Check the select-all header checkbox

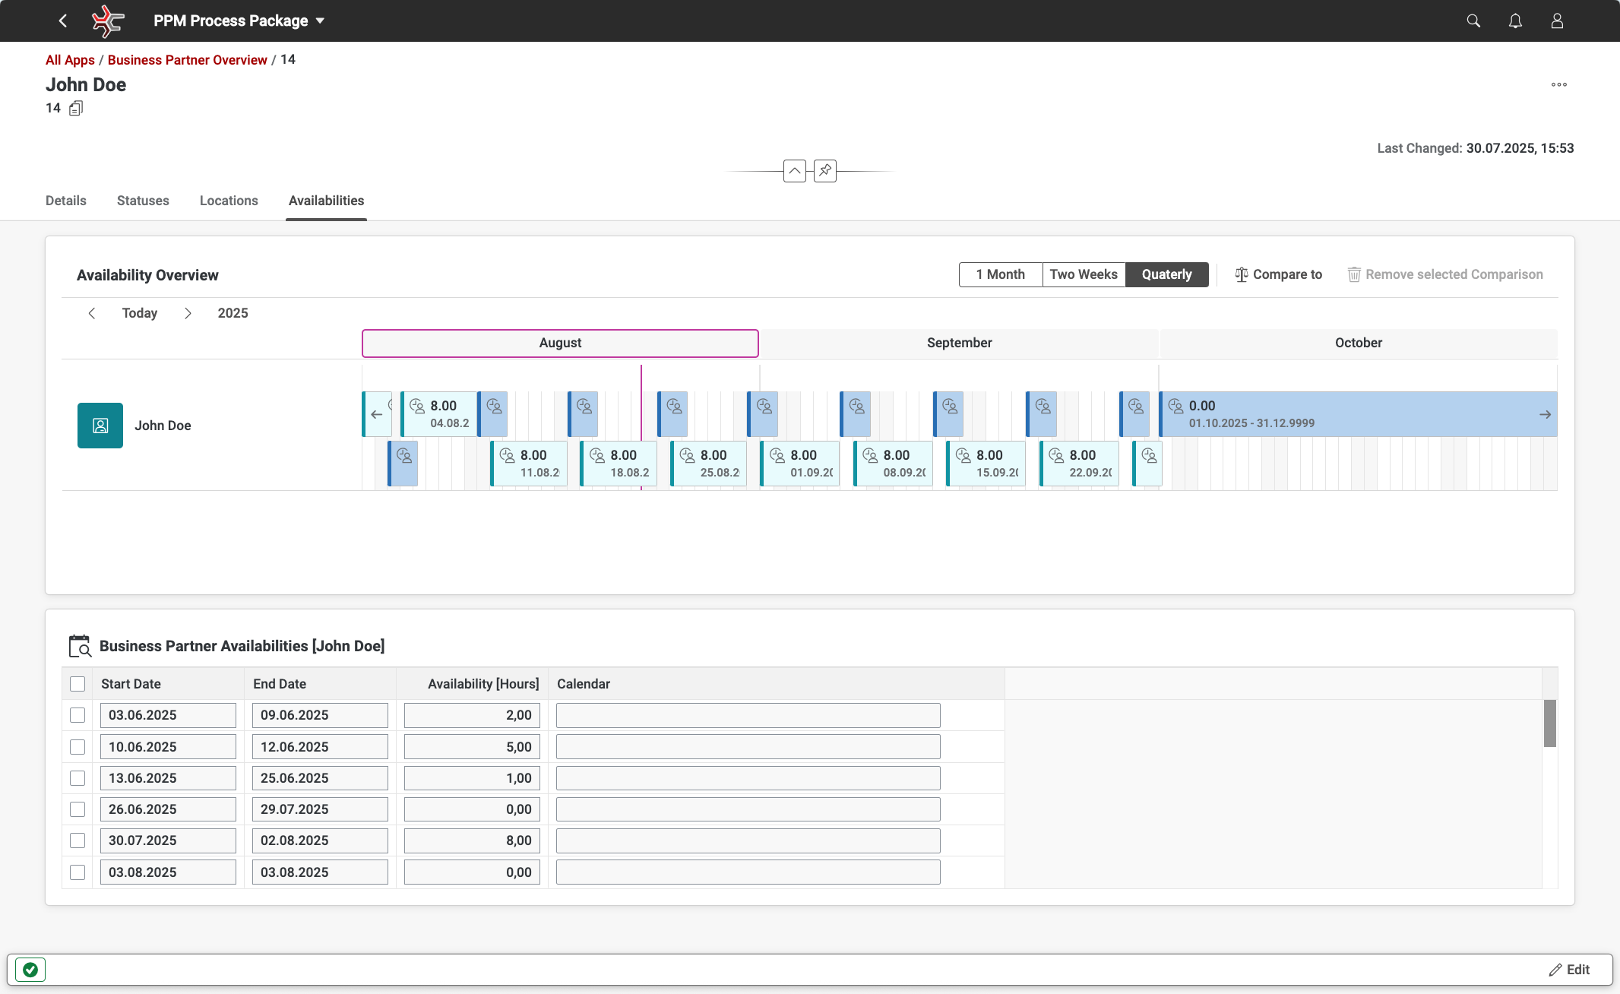pyautogui.click(x=78, y=684)
